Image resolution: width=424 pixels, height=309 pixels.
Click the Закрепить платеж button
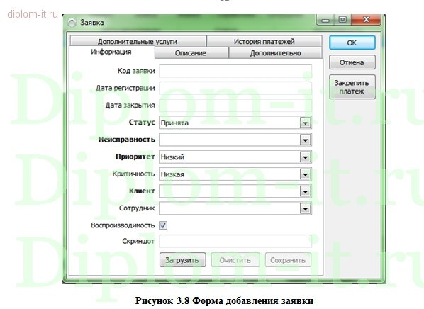352,86
